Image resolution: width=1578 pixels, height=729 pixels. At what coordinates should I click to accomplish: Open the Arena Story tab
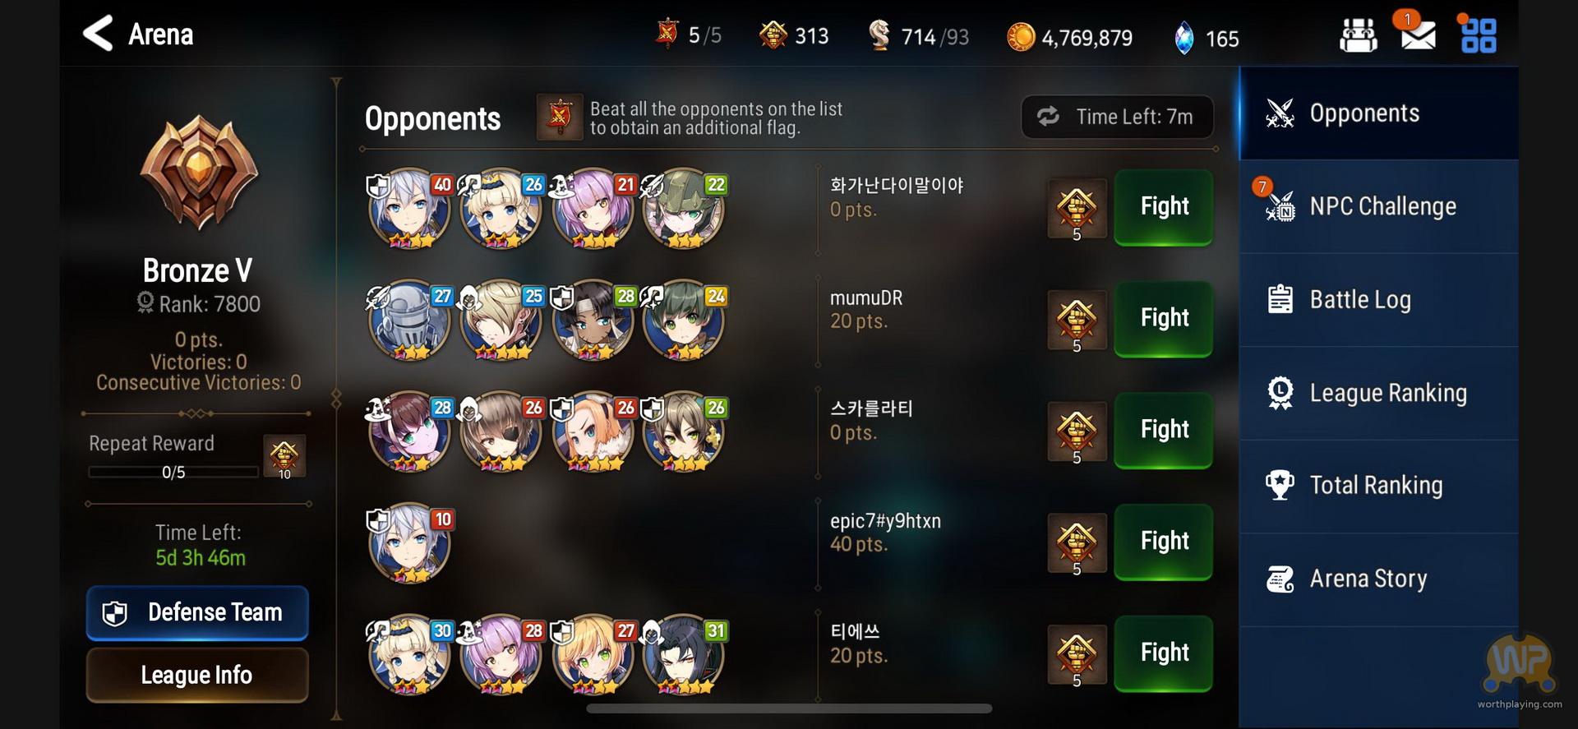point(1379,579)
